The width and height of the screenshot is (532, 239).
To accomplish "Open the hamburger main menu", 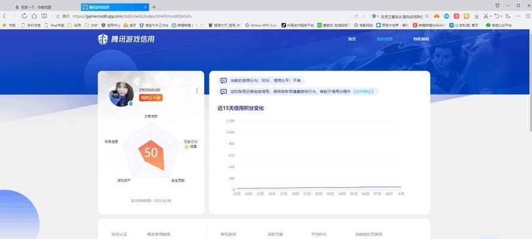I will 528,16.
